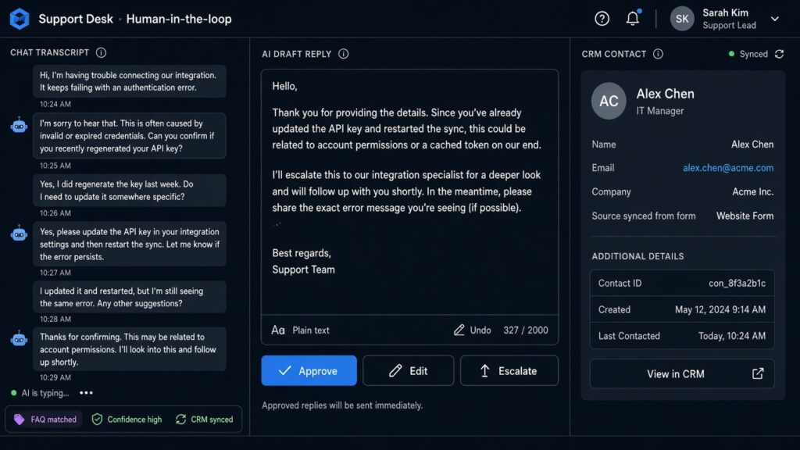Viewport: 800px width, 450px height.
Task: Click the CRM Contact info icon
Action: (x=658, y=54)
